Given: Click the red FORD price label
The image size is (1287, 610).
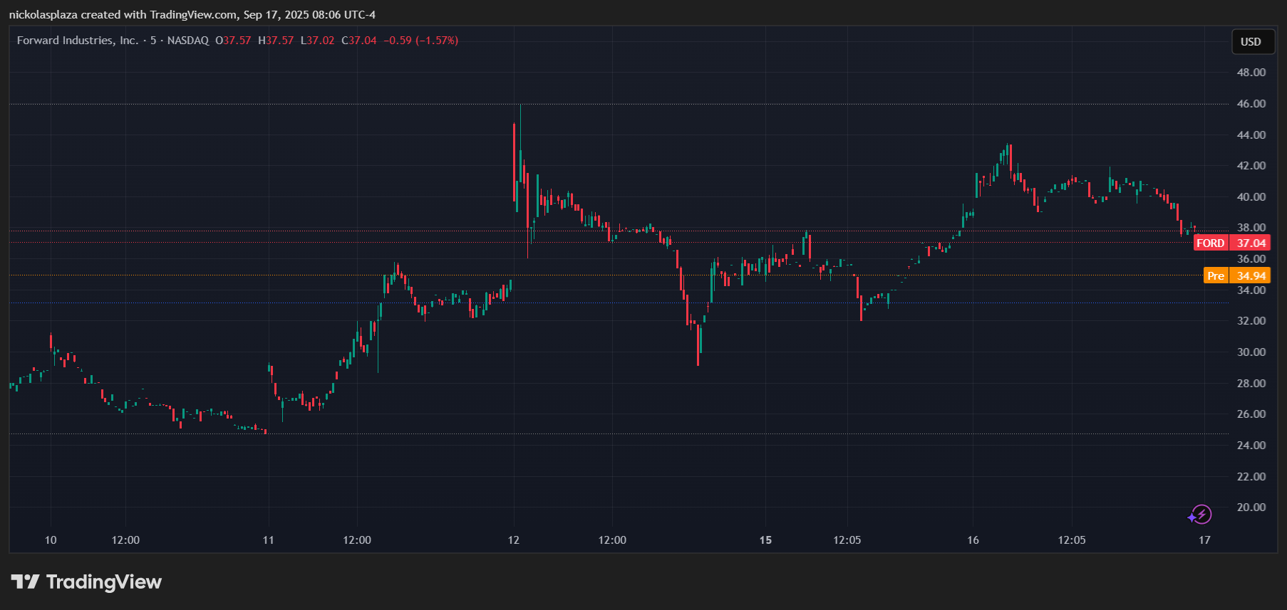Looking at the screenshot, I should (x=1231, y=243).
